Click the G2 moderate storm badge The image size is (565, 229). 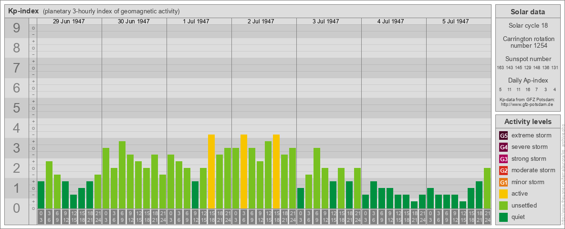coord(503,170)
